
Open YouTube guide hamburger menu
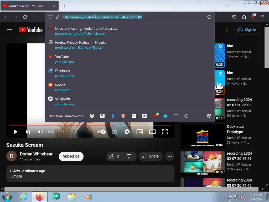click(9, 29)
